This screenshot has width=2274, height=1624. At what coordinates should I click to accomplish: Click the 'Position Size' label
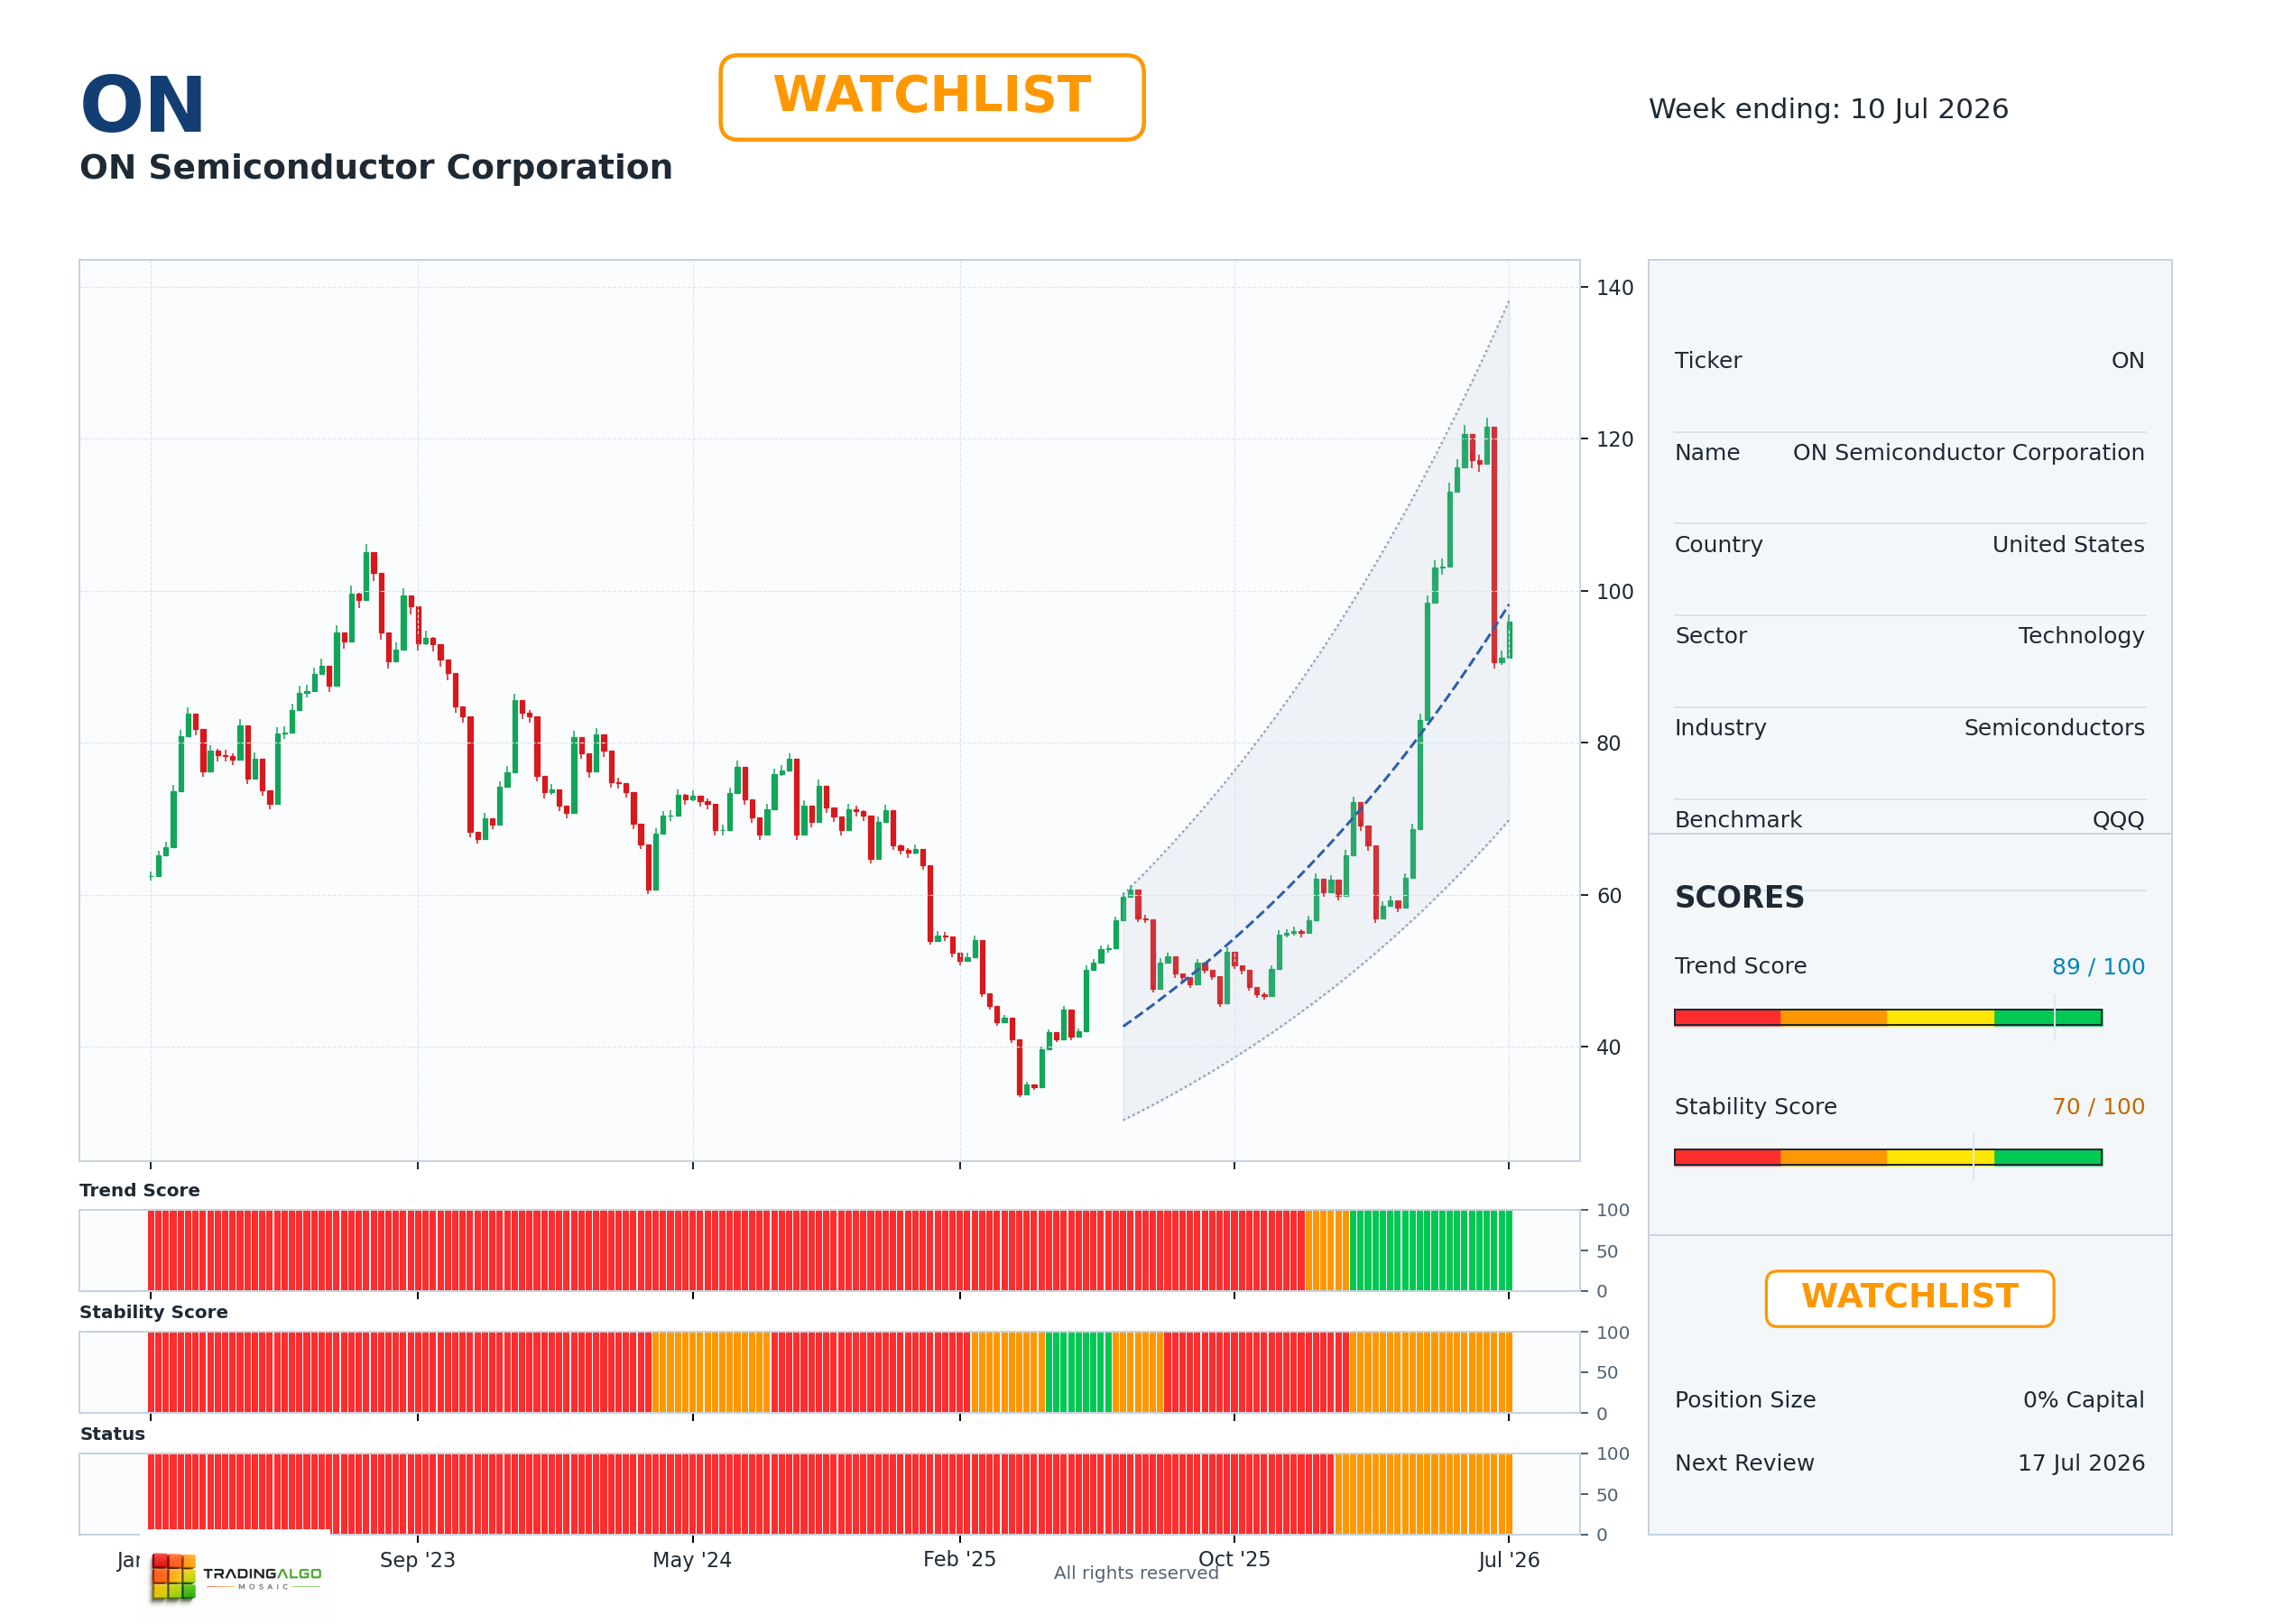coord(1745,1400)
